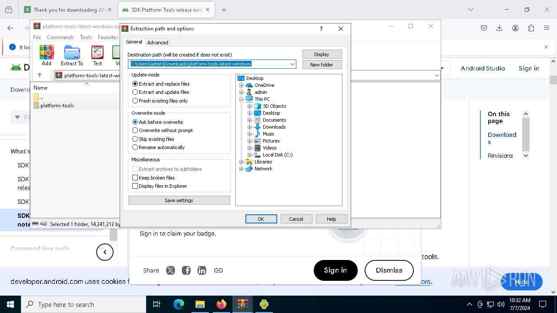Cancel the extraction dialog
This screenshot has height=313, width=557.
(x=296, y=219)
